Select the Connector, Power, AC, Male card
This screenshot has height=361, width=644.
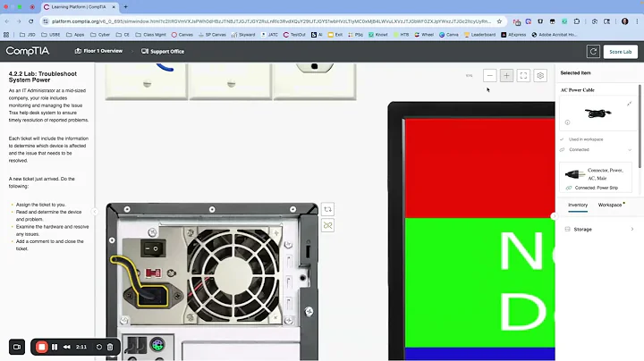(596, 177)
